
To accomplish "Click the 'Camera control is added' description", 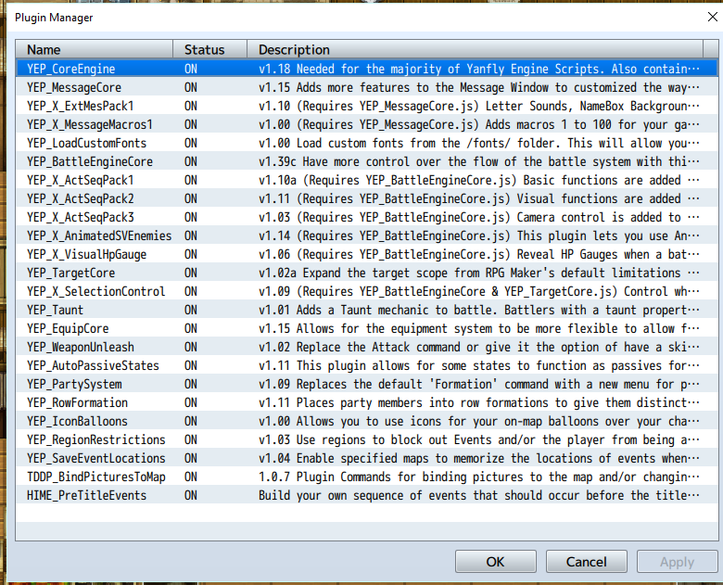I will point(479,217).
